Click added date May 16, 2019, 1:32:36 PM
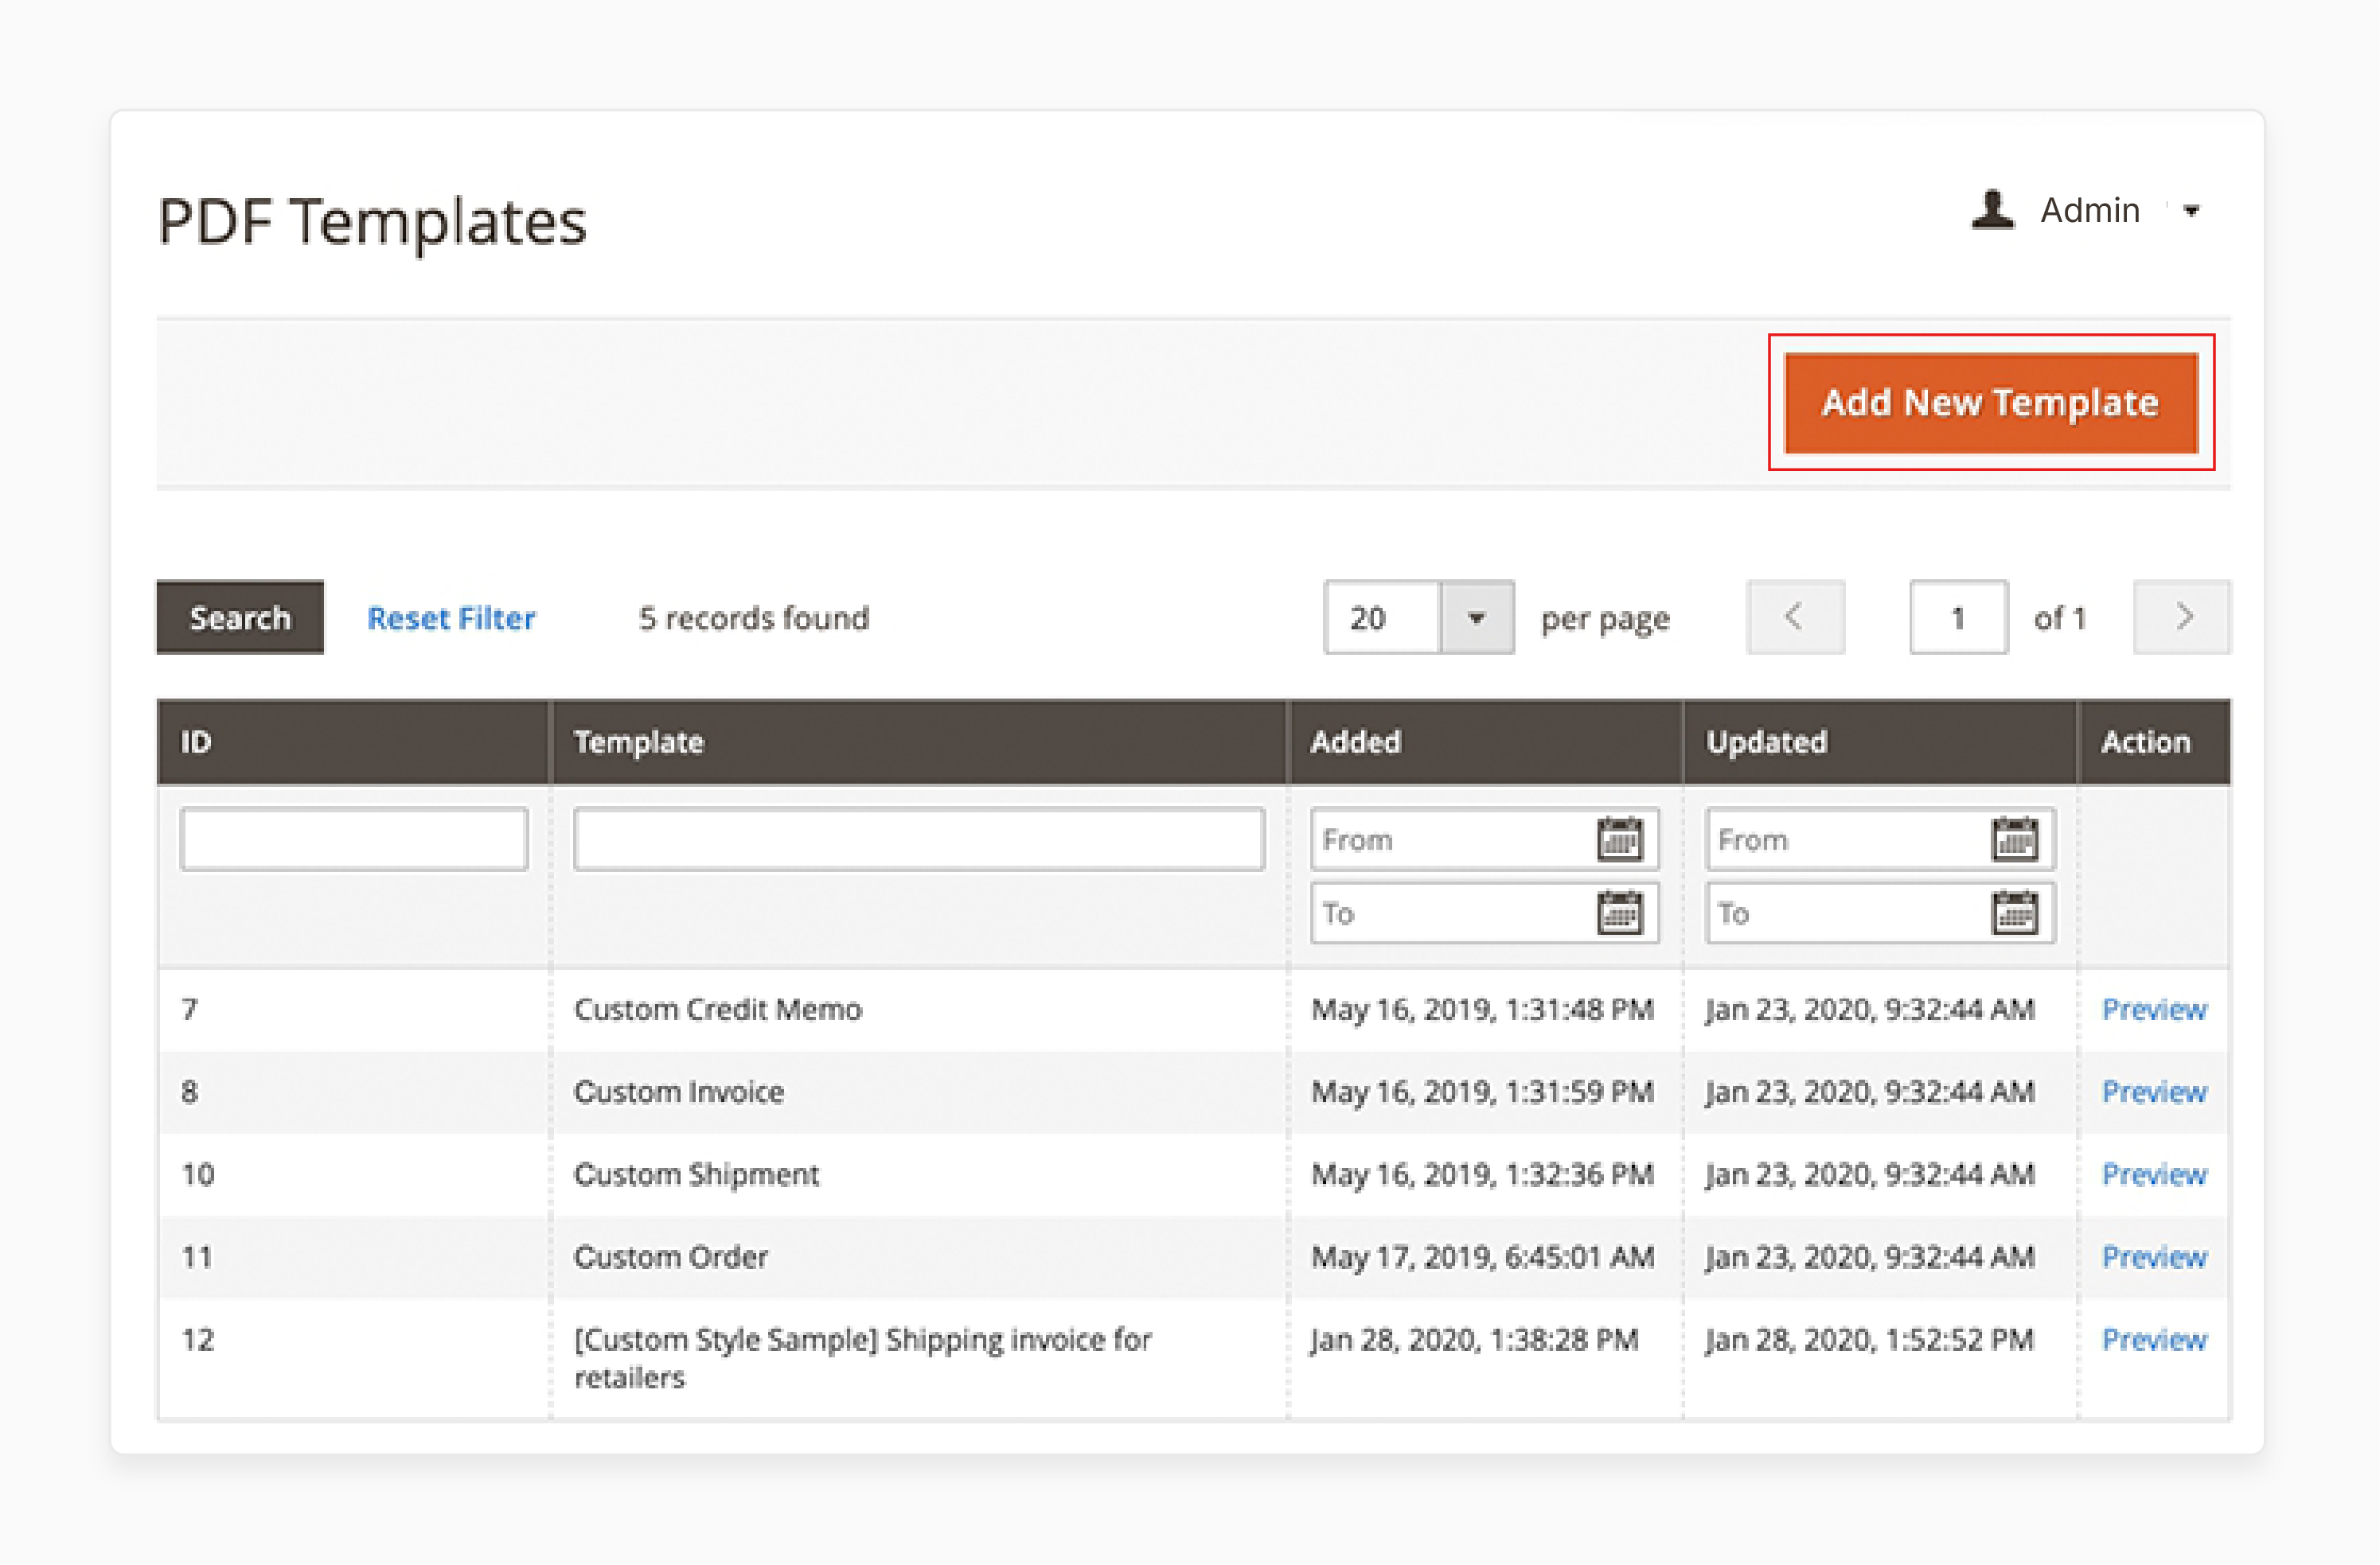Image resolution: width=2380 pixels, height=1565 pixels. (1482, 1174)
